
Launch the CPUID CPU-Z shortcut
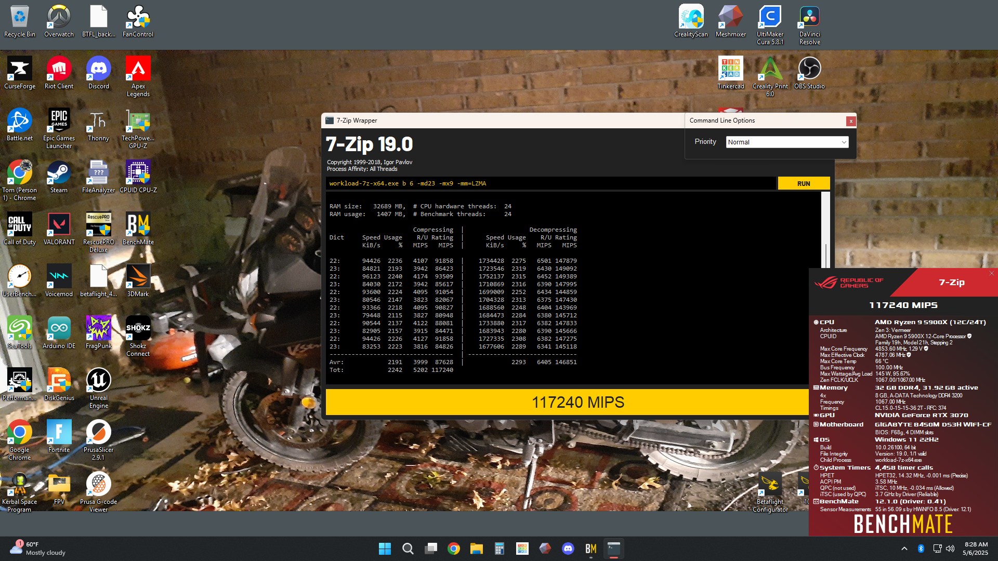pos(138,177)
